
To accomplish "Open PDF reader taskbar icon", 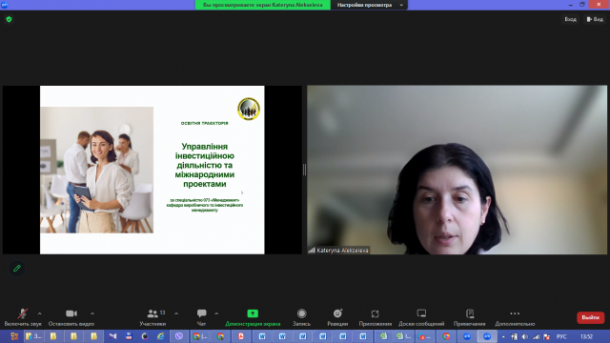I will [x=241, y=336].
